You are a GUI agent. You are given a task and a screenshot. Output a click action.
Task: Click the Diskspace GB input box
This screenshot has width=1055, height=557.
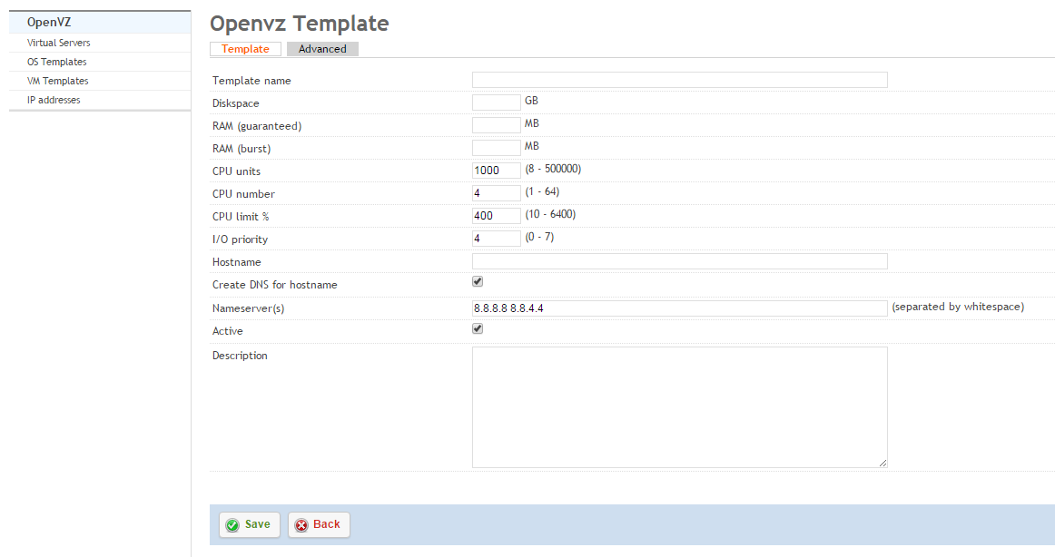(x=497, y=103)
